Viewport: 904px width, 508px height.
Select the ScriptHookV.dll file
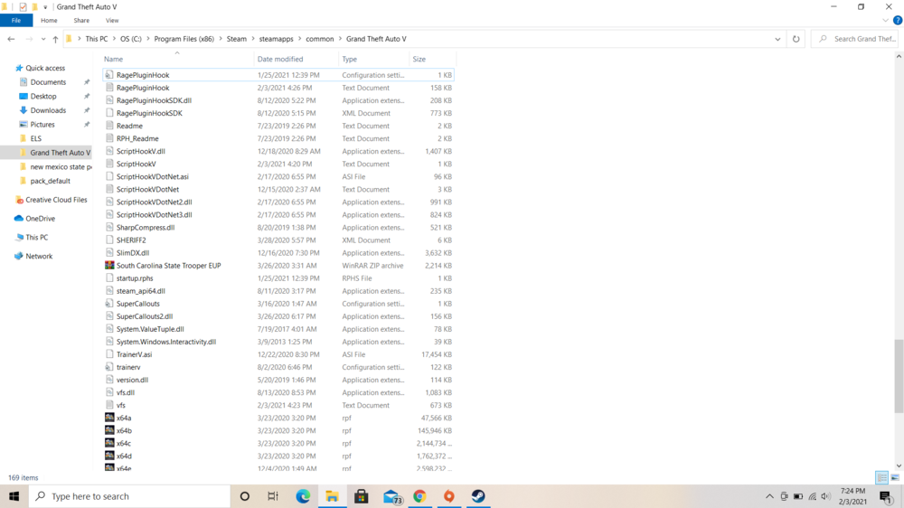tap(141, 151)
